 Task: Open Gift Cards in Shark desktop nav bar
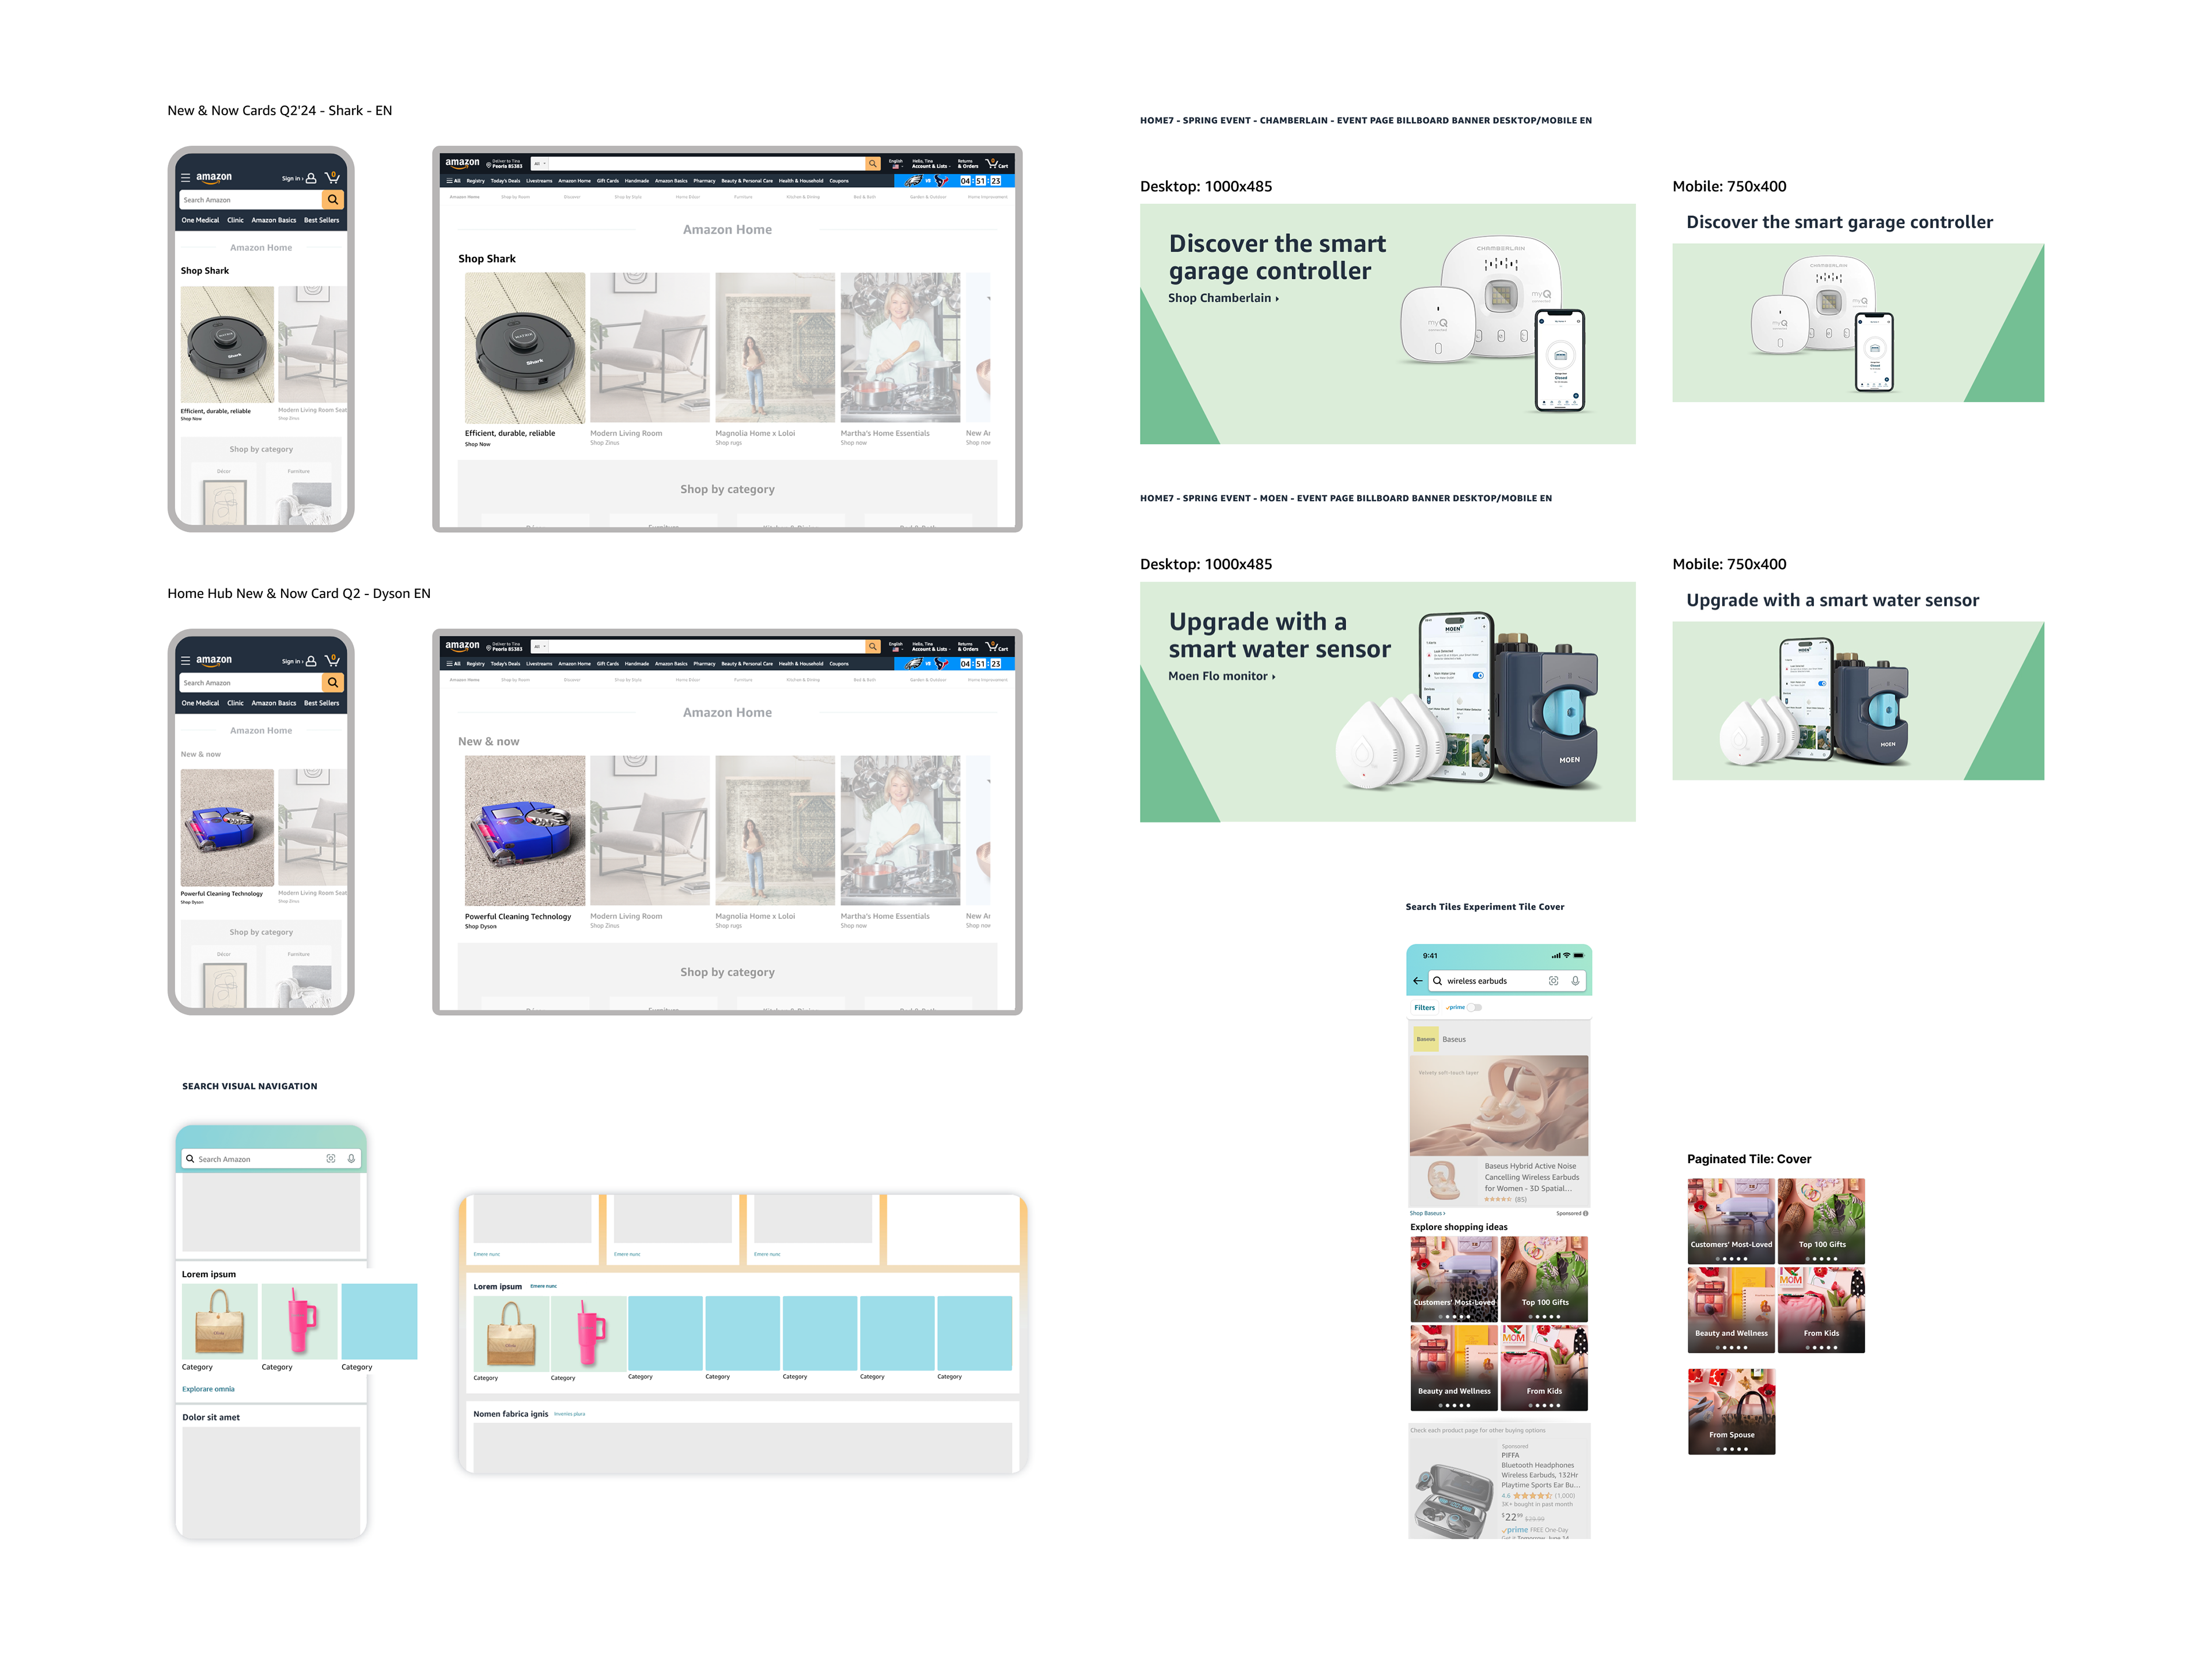[x=608, y=181]
